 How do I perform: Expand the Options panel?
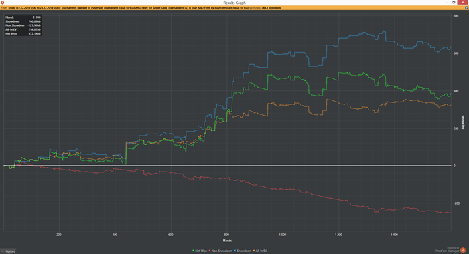[8, 251]
